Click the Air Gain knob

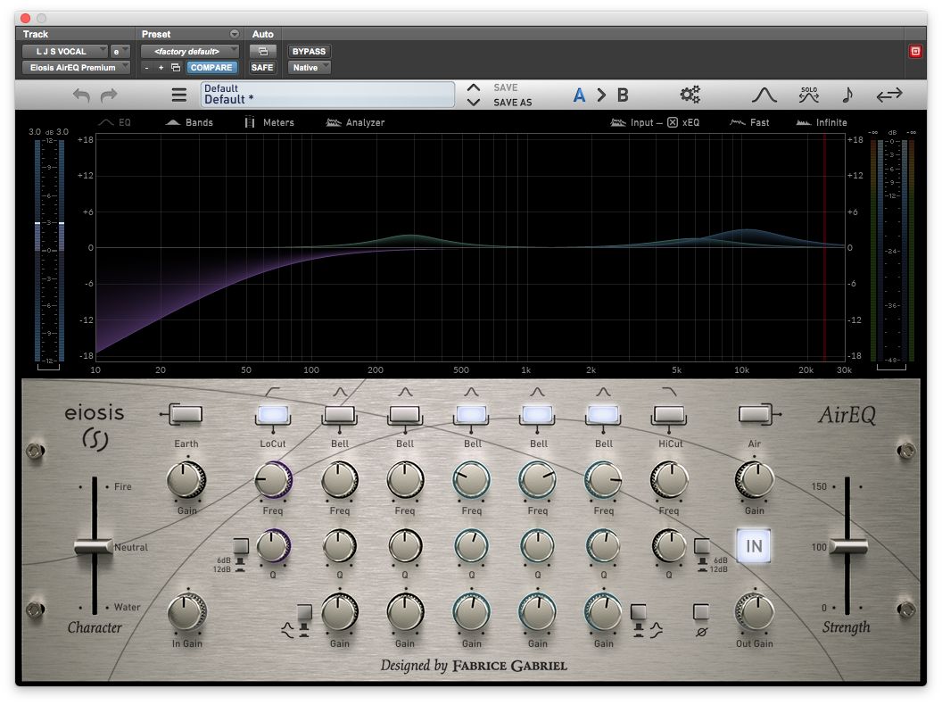coord(755,479)
